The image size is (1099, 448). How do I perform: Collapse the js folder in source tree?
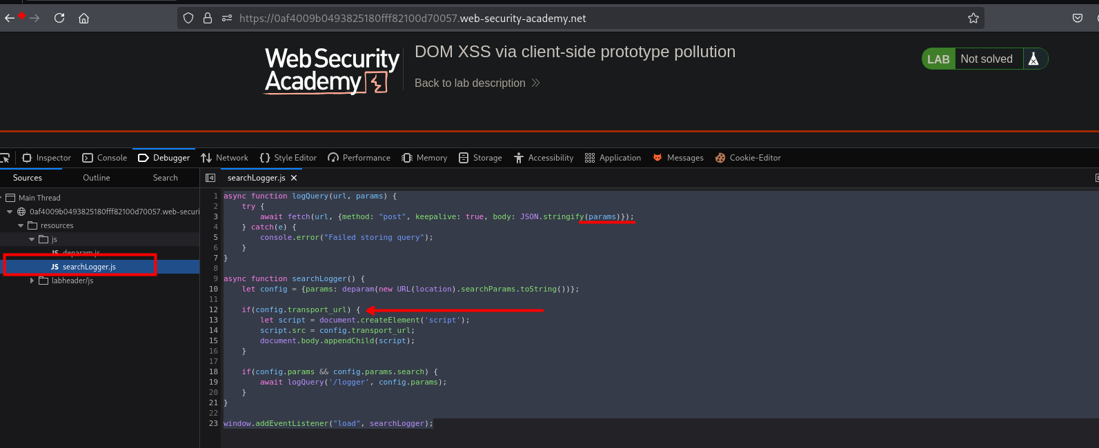(32, 240)
